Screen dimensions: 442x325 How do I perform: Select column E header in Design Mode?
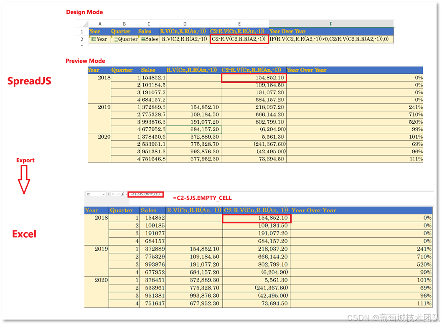[239, 24]
